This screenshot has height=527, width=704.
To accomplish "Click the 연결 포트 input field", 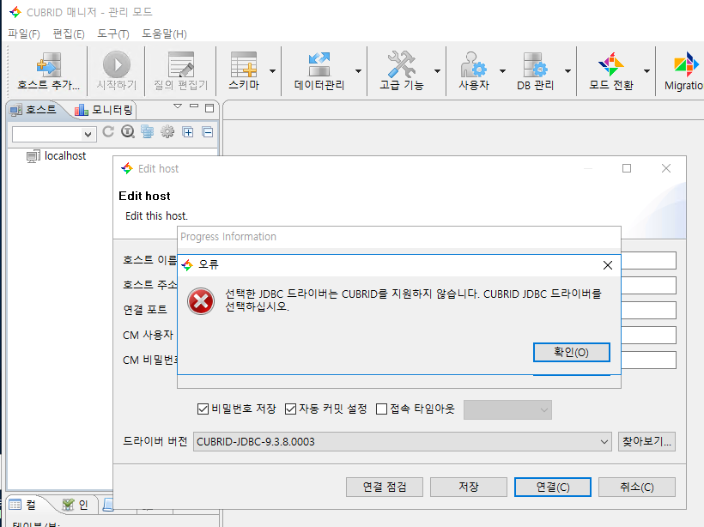I will point(649,310).
